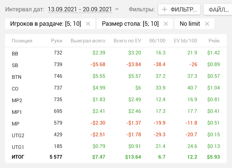The width and height of the screenshot is (232, 168).
Task: Click the ФАЙЛ button
Action: point(218,10)
